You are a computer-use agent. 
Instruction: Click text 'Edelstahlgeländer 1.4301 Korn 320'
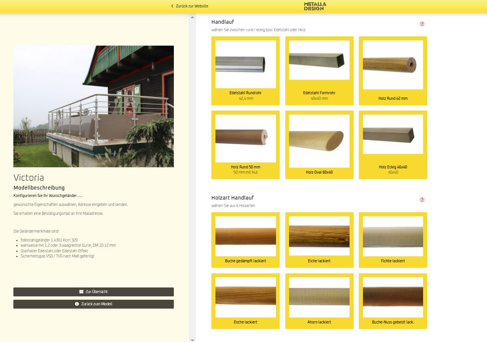pyautogui.click(x=49, y=240)
